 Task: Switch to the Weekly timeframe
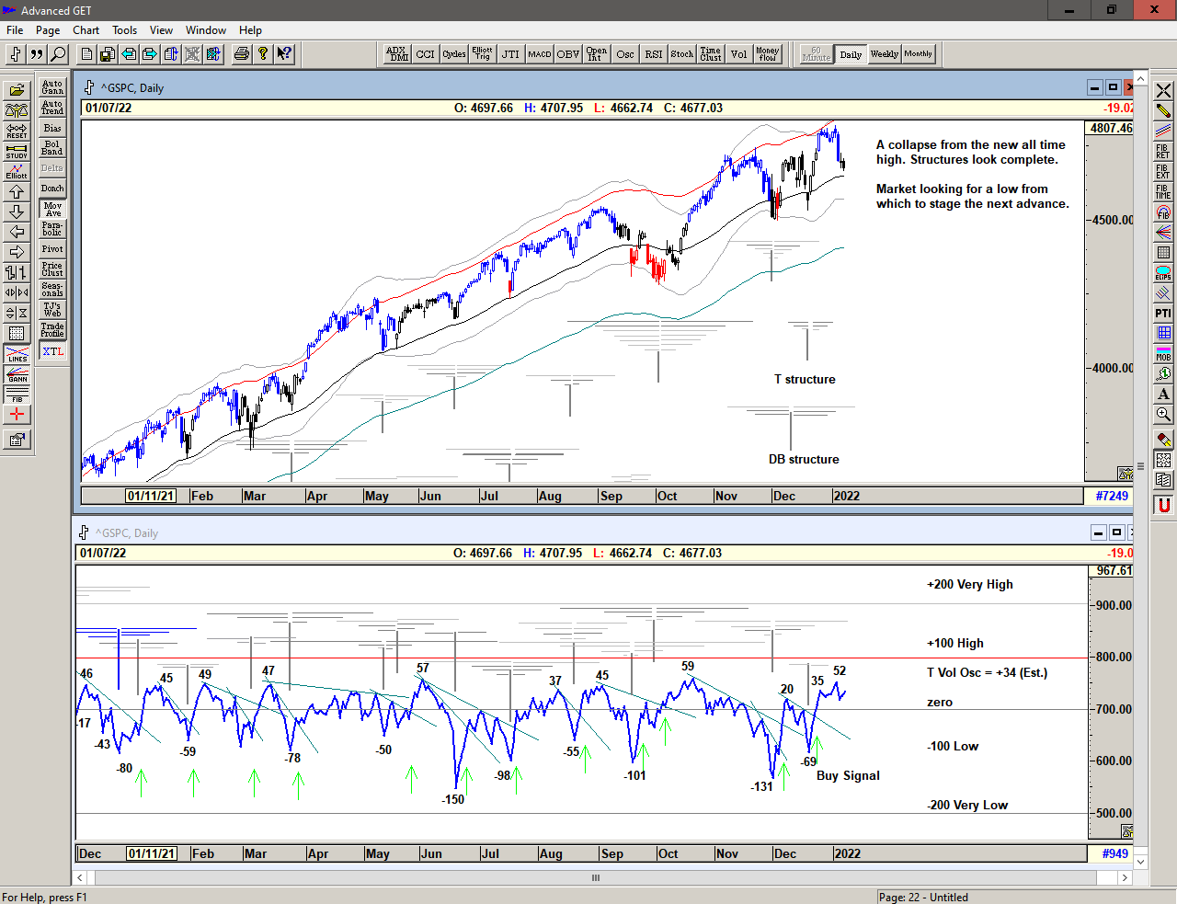884,54
